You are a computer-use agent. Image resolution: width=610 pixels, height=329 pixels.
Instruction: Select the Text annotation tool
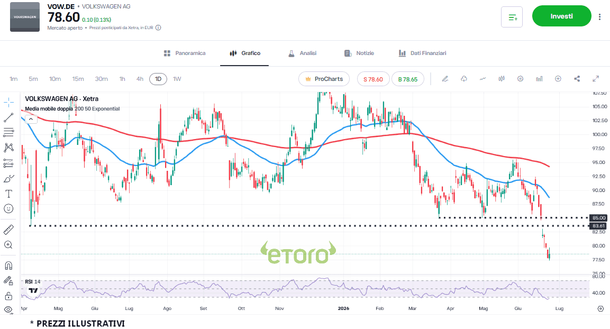point(8,194)
